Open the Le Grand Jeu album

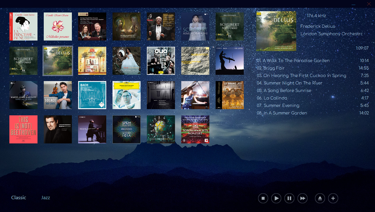click(x=230, y=95)
